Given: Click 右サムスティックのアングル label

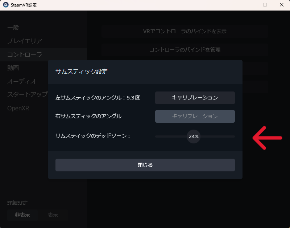Looking at the screenshot, I should 88,116.
